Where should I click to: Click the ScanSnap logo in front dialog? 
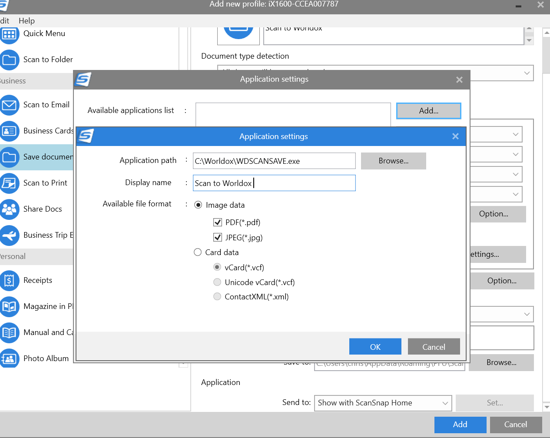86,136
